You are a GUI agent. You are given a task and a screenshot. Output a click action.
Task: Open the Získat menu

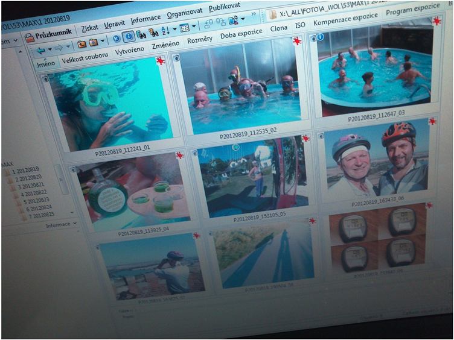[x=89, y=28]
